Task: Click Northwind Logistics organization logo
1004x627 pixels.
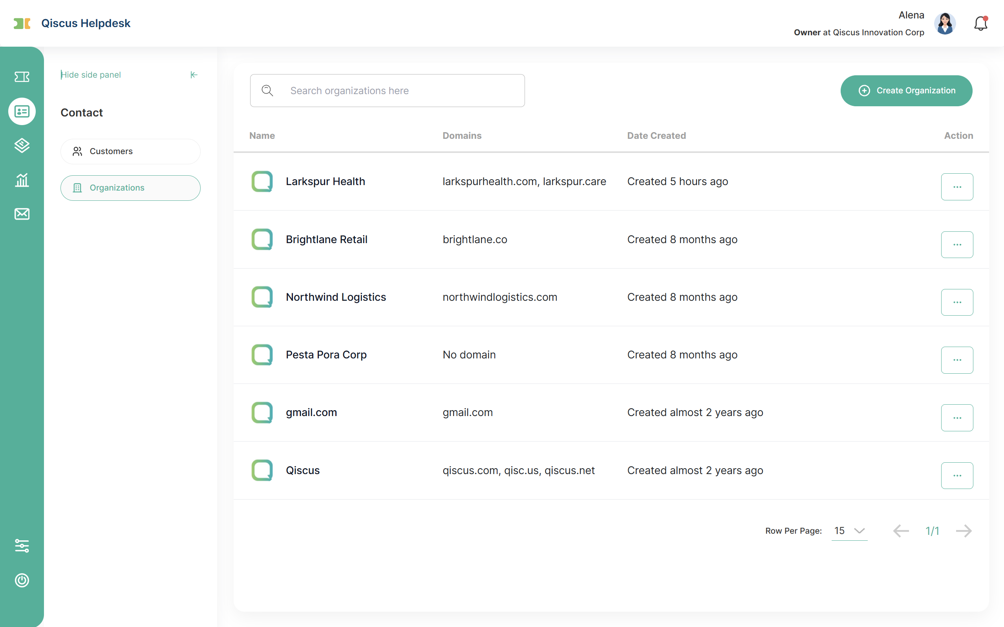Action: 262,297
